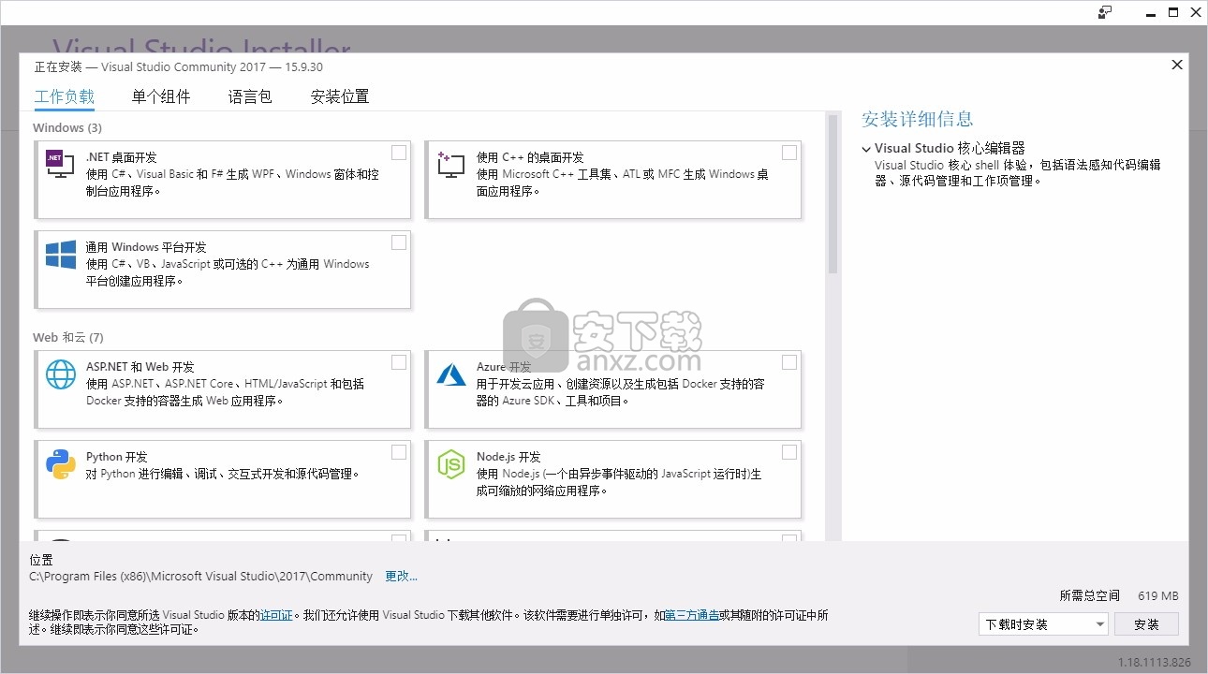Viewport: 1208px width, 674px height.
Task: Click the Universal Windows Platform logo icon
Action: [60, 255]
